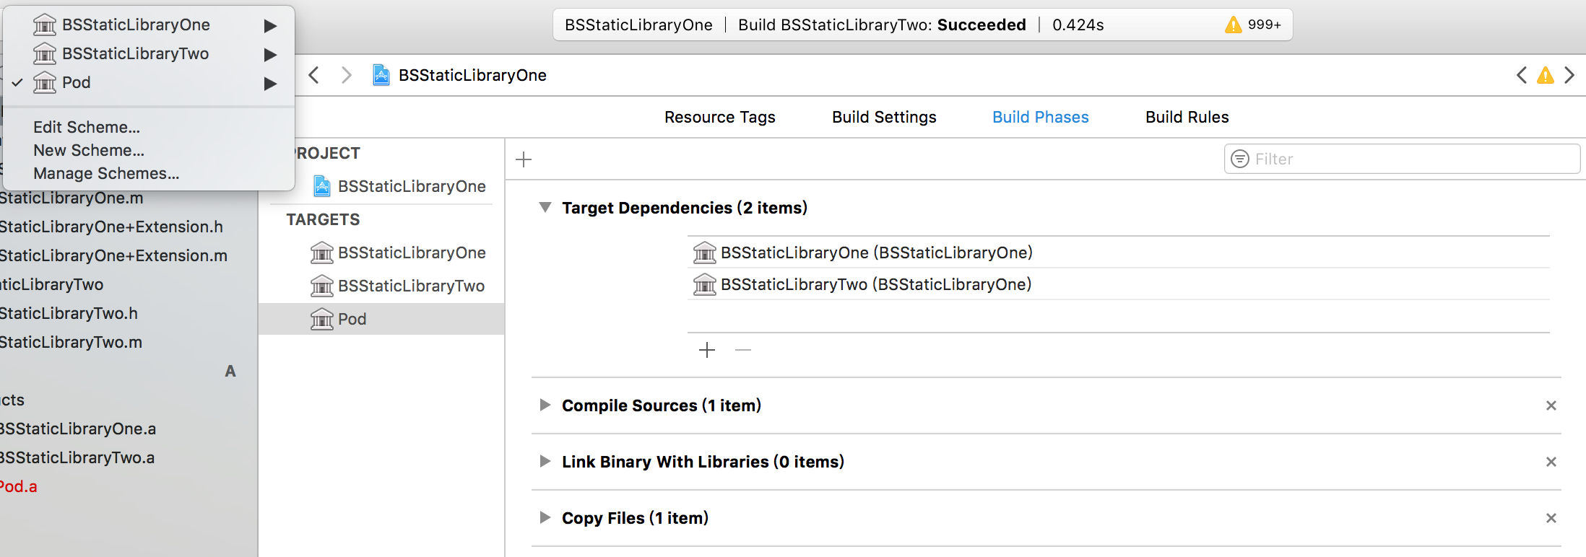This screenshot has width=1586, height=557.
Task: Switch to the Build Settings tab
Action: coord(884,117)
